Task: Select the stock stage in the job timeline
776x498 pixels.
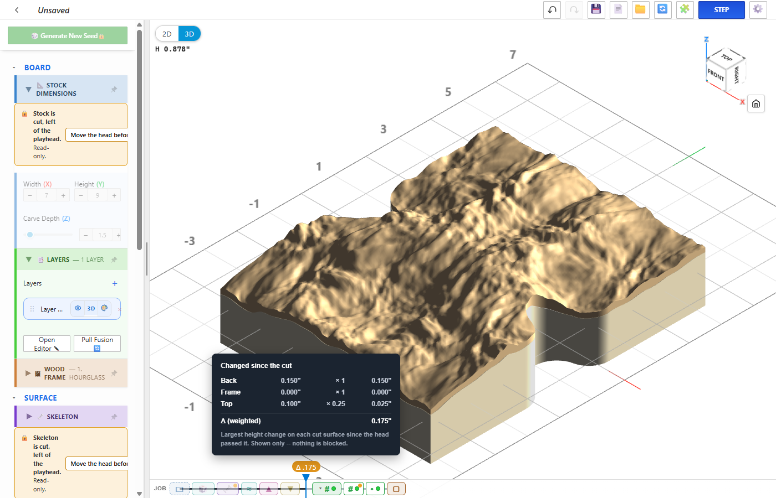Action: coord(179,489)
